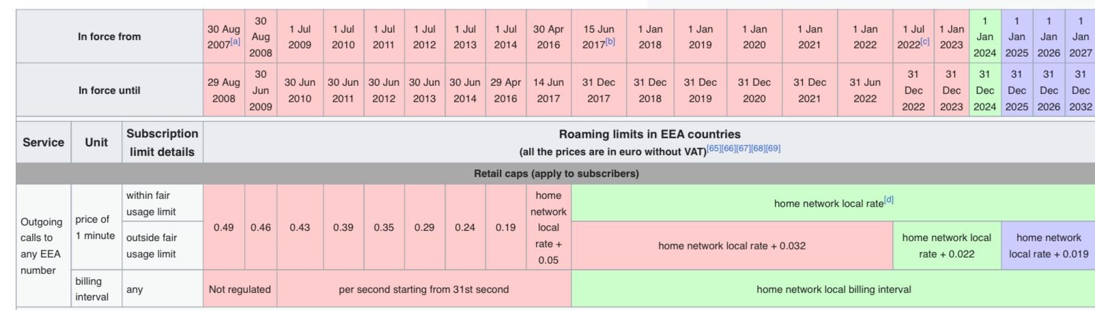Viewport: 1095px width, 310px height.
Task: Click the 0.49 price cell
Action: click(x=223, y=228)
